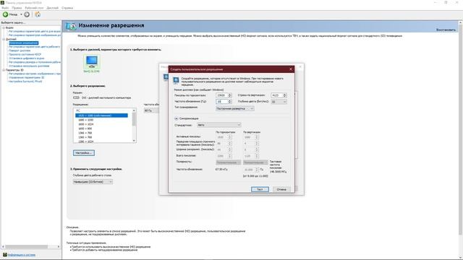Open the Рабочий стол menu
Image resolution: width=463 pixels, height=260 pixels.
34,8
